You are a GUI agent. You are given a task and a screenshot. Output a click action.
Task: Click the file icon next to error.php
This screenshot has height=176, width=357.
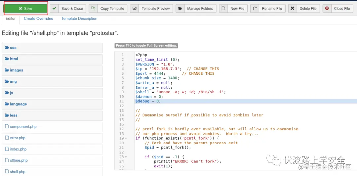point(7,138)
